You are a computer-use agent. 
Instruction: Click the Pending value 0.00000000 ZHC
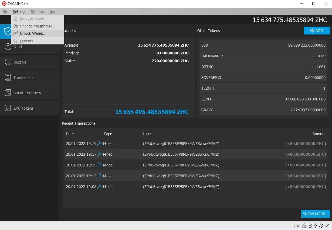tap(173, 53)
